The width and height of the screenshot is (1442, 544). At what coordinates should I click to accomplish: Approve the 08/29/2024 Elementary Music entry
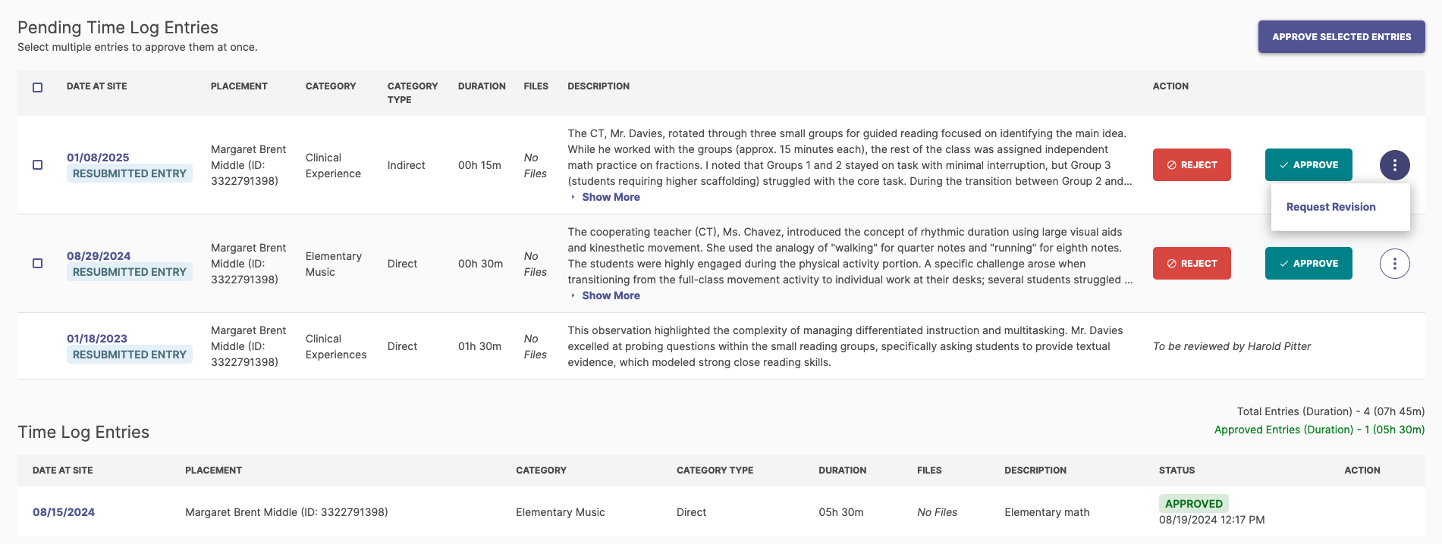(1308, 264)
